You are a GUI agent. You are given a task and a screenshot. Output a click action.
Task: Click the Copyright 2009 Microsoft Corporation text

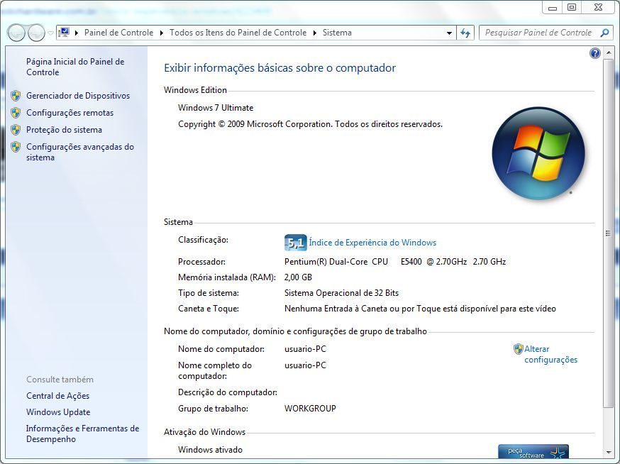[311, 124]
